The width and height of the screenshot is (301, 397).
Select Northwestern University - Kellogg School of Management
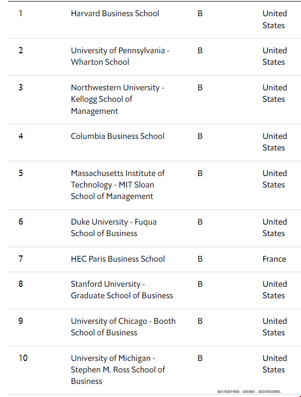[118, 99]
